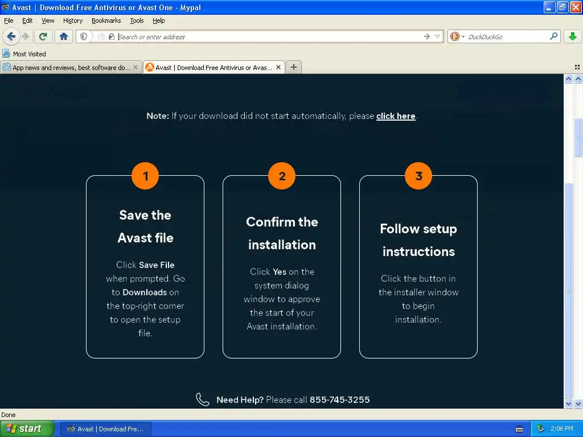Go to the Home page
Viewport: 583px width, 437px height.
[64, 36]
